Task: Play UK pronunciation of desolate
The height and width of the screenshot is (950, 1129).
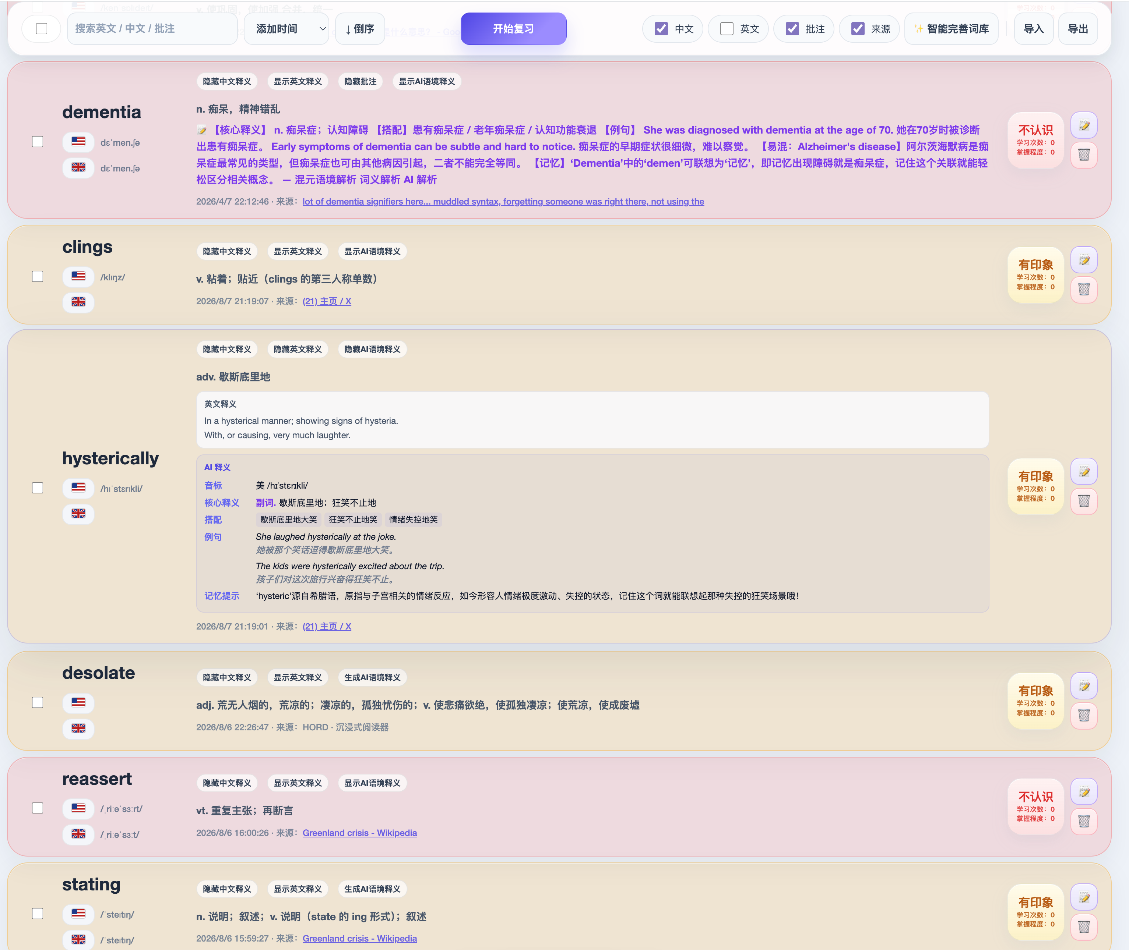Action: pyautogui.click(x=79, y=728)
